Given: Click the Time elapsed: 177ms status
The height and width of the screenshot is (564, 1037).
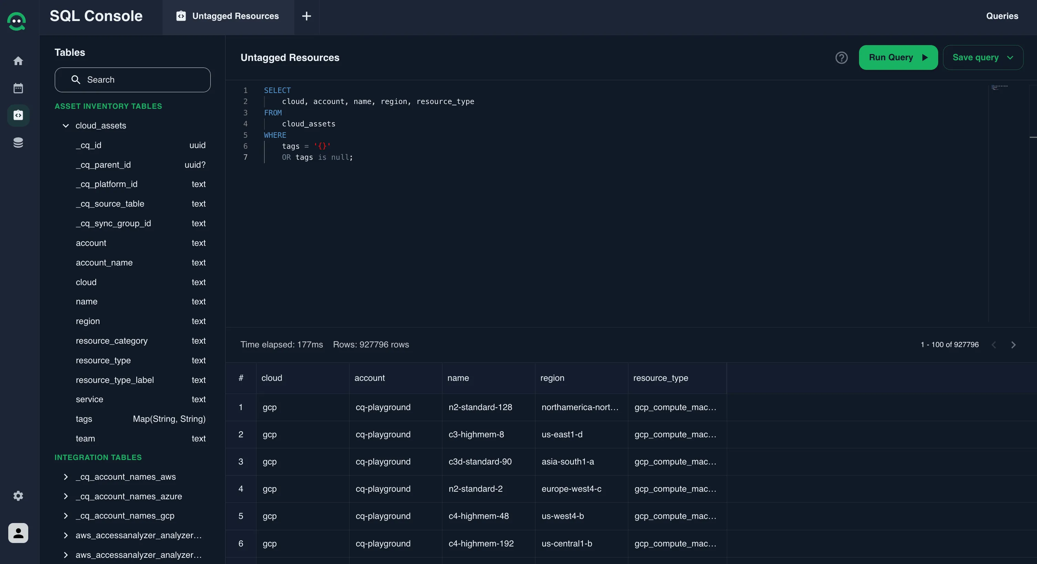Looking at the screenshot, I should point(282,345).
